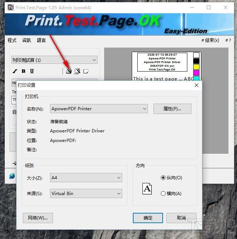237x239 pixels.
Task: Click the blank page icon in toolbar
Action: [86, 71]
